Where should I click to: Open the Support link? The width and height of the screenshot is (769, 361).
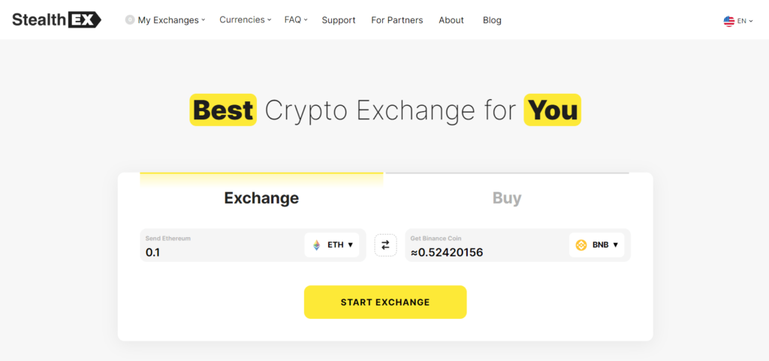coord(339,20)
